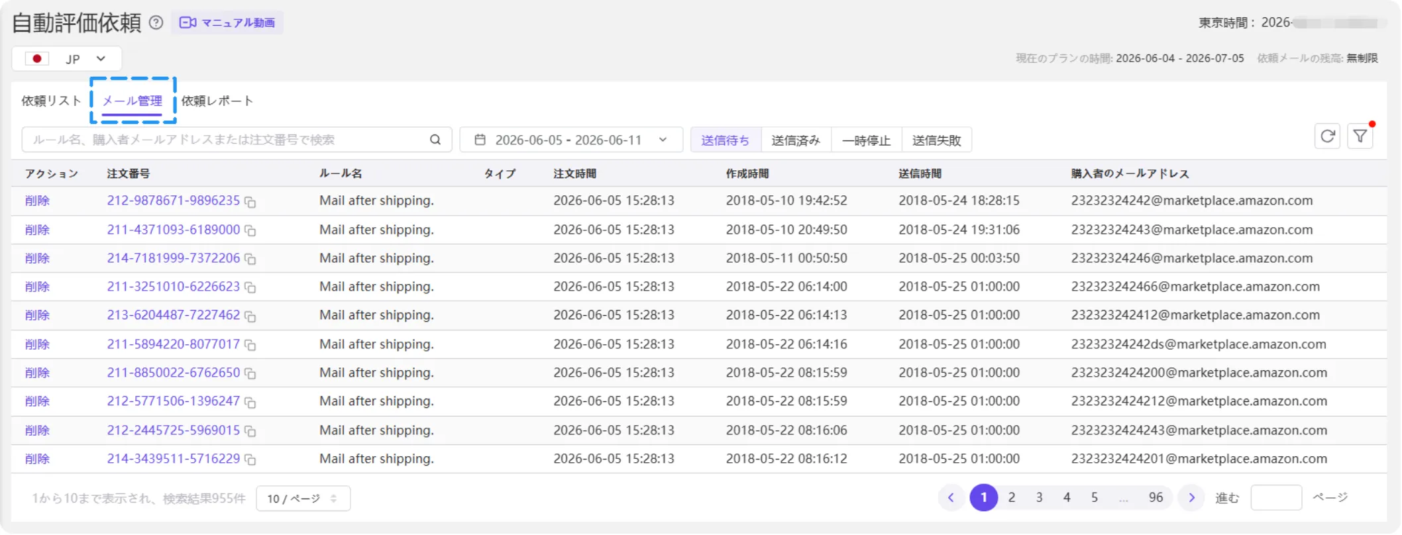The image size is (1402, 535).
Task: Select the 送信待ち status filter
Action: click(x=726, y=140)
